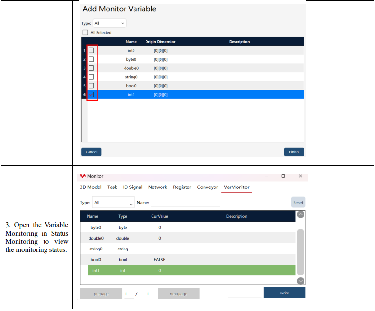Viewport: 375px width, 311px height.
Task: Select the bool0 row in VarMonitor
Action: [x=188, y=259]
